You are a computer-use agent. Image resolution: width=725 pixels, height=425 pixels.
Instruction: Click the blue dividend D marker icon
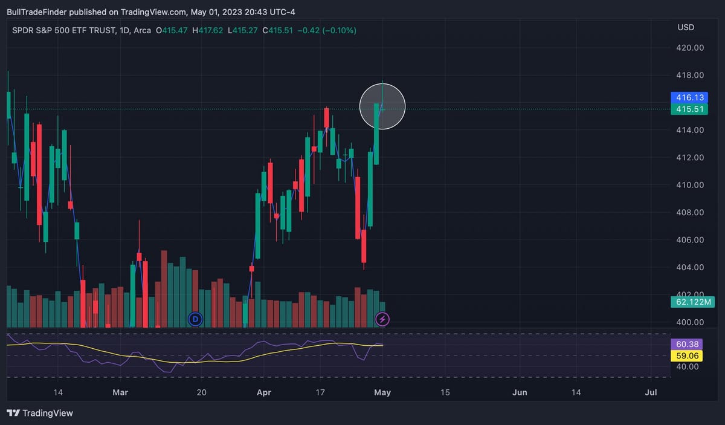point(195,319)
